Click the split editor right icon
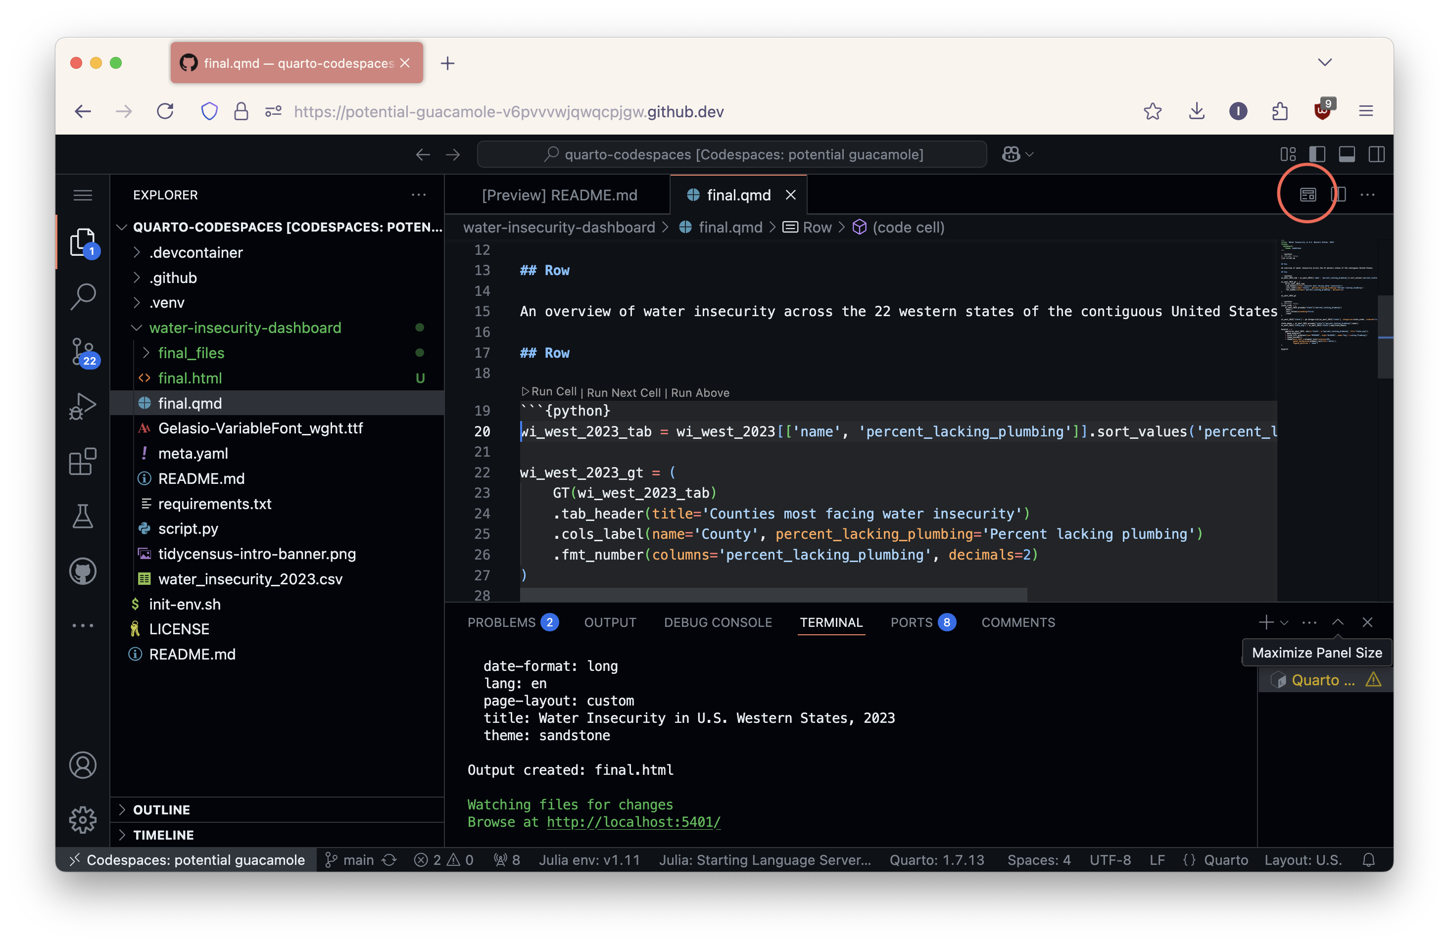 (1338, 195)
